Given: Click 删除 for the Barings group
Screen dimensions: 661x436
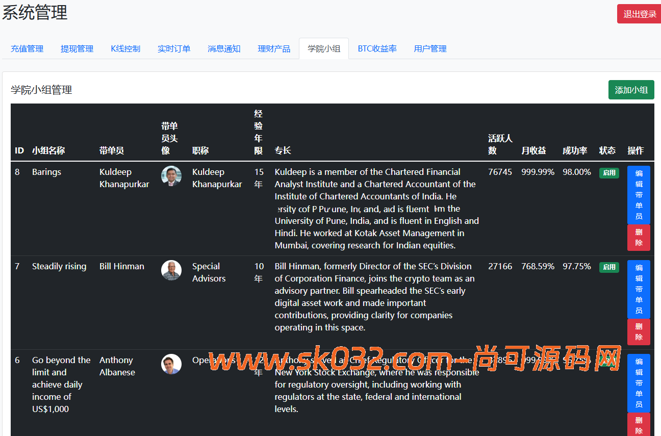Looking at the screenshot, I should pyautogui.click(x=639, y=238).
